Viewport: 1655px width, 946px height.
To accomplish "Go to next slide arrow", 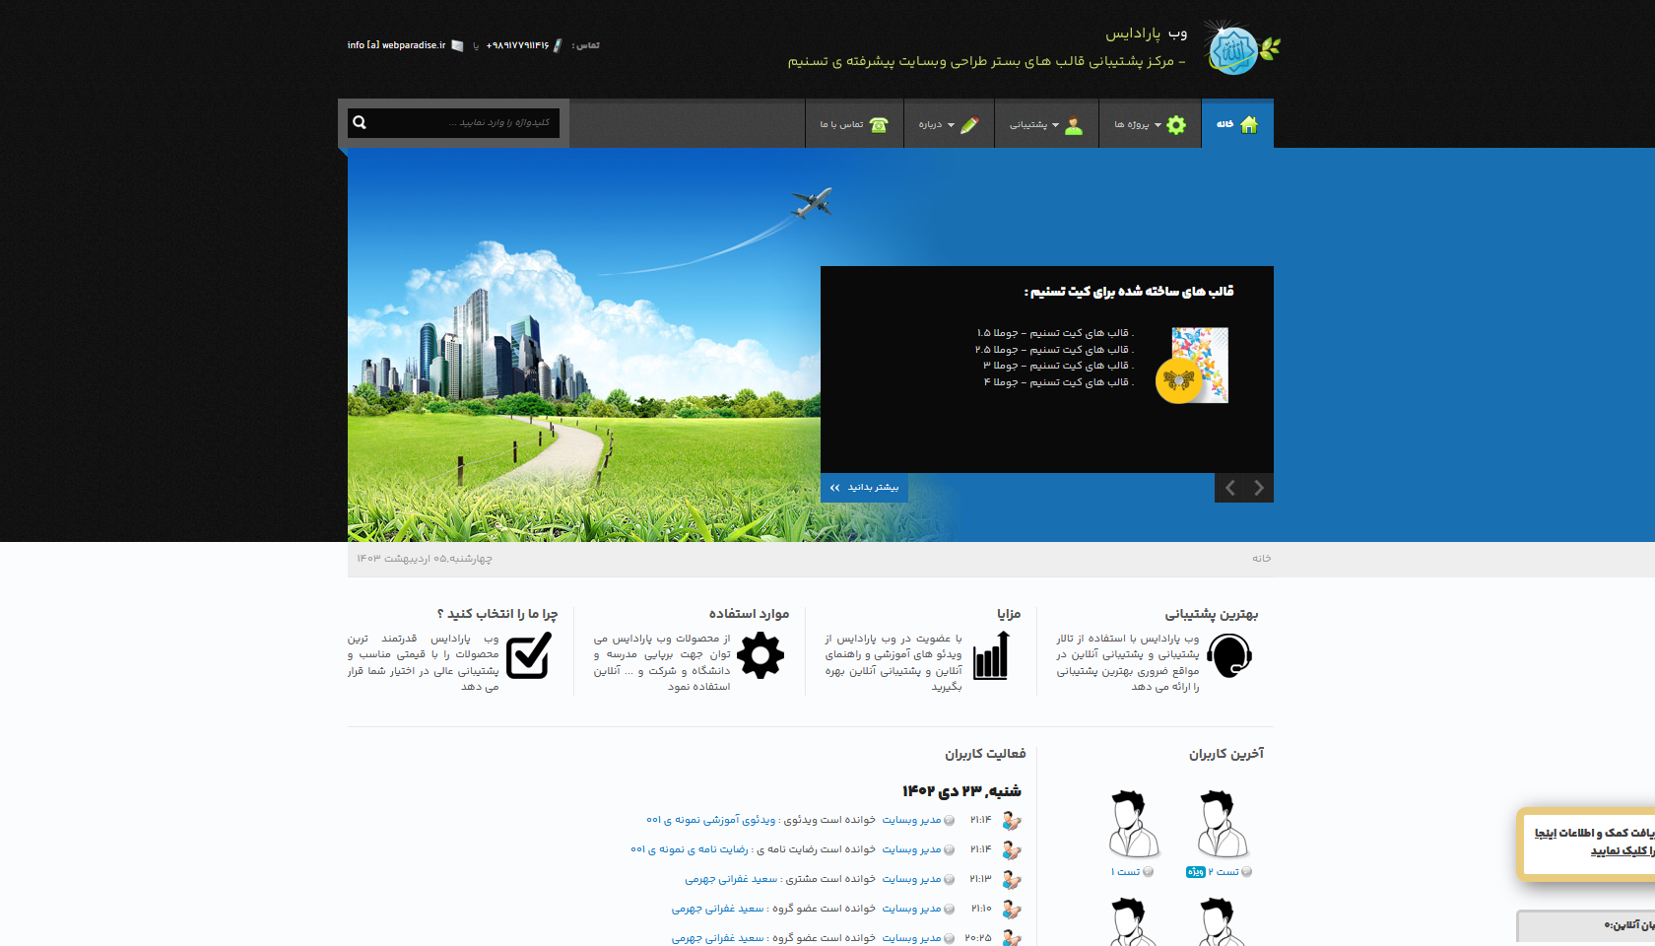I will (1259, 488).
